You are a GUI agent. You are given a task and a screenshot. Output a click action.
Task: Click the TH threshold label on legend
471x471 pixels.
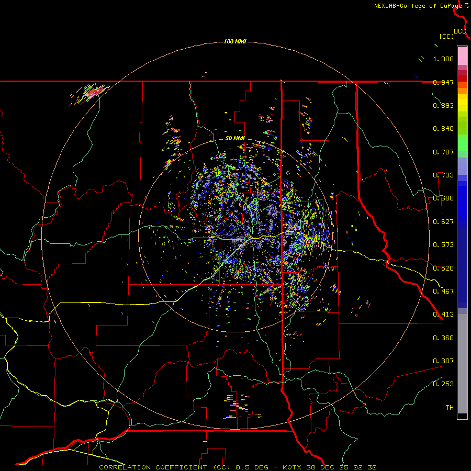[450, 408]
